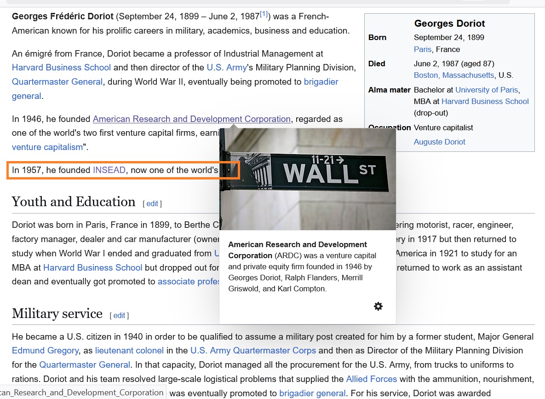Click the Alma mater label in infobox
Viewport: 545px width, 399px height.
(x=389, y=90)
